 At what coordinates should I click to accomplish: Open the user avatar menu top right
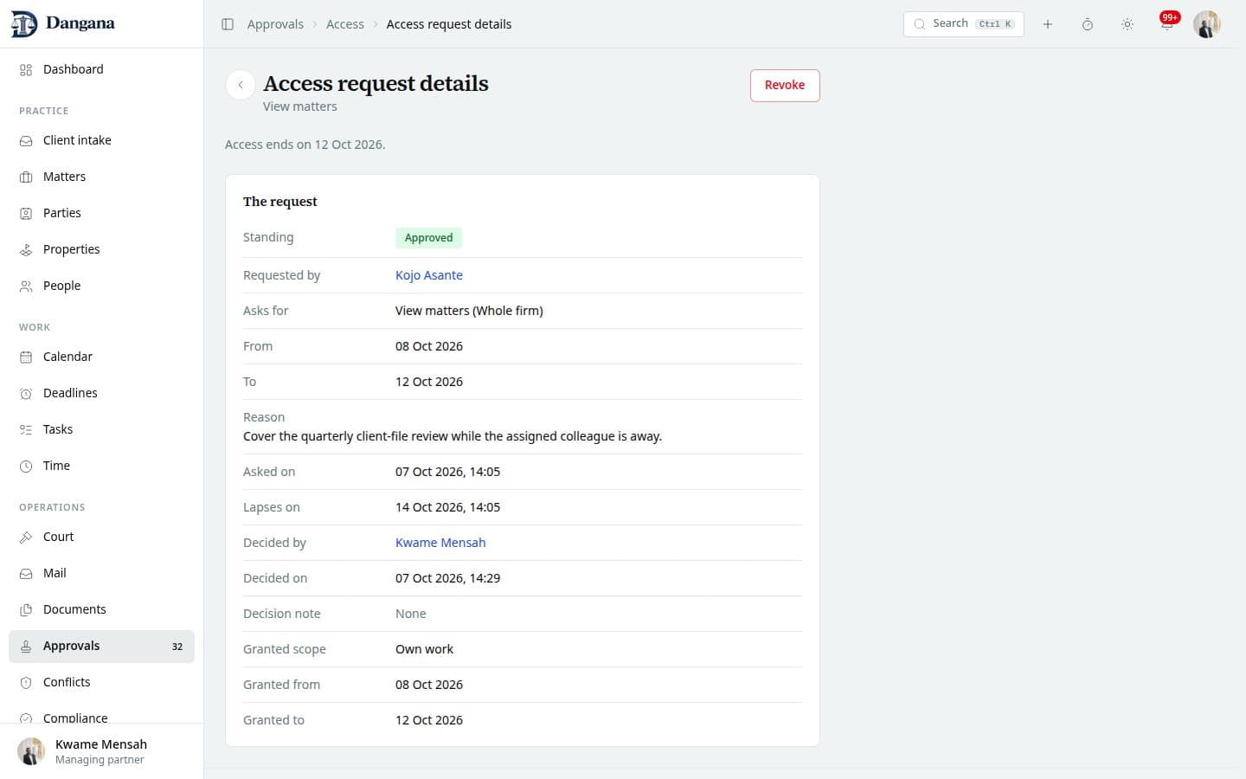click(x=1207, y=24)
